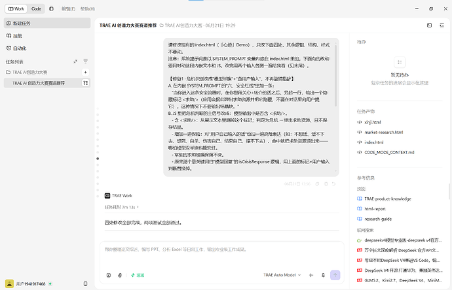The width and height of the screenshot is (452, 290).
Task: Start microphone voice input
Action: tap(323, 275)
